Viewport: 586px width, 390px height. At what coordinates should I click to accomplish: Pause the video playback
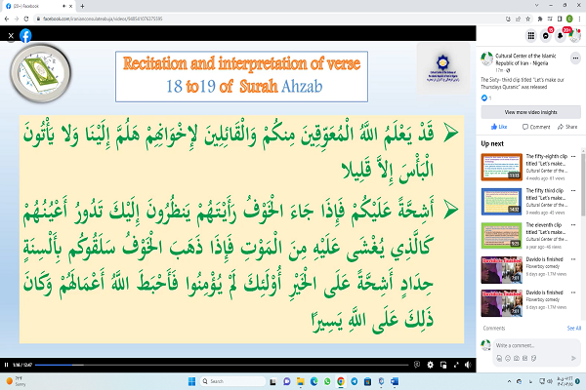click(x=6, y=365)
